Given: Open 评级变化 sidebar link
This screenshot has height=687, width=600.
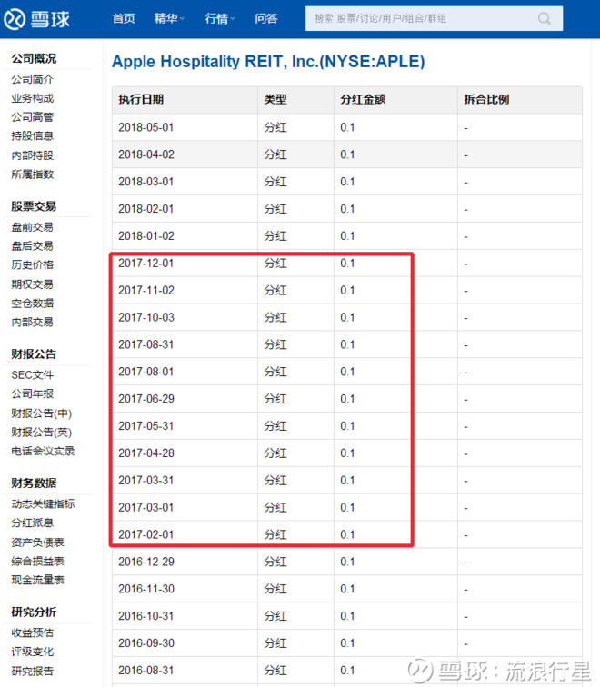Looking at the screenshot, I should [33, 652].
